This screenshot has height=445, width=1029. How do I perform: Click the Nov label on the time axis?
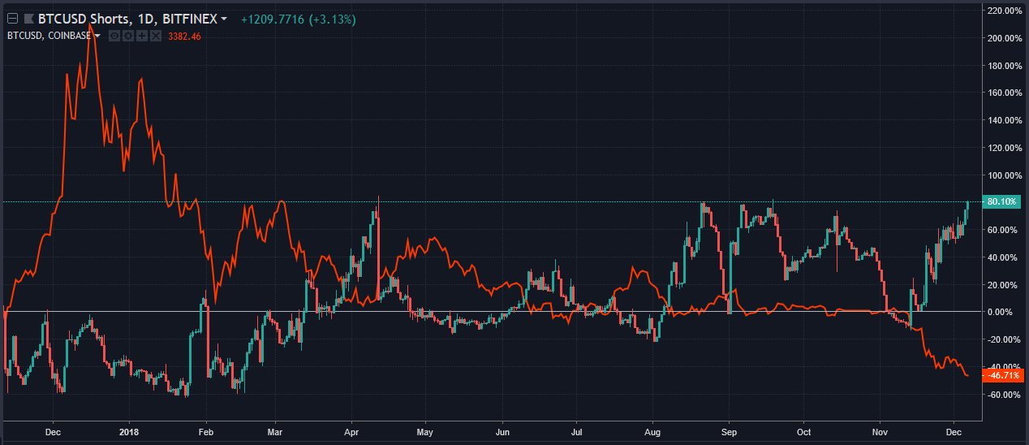pos(880,434)
